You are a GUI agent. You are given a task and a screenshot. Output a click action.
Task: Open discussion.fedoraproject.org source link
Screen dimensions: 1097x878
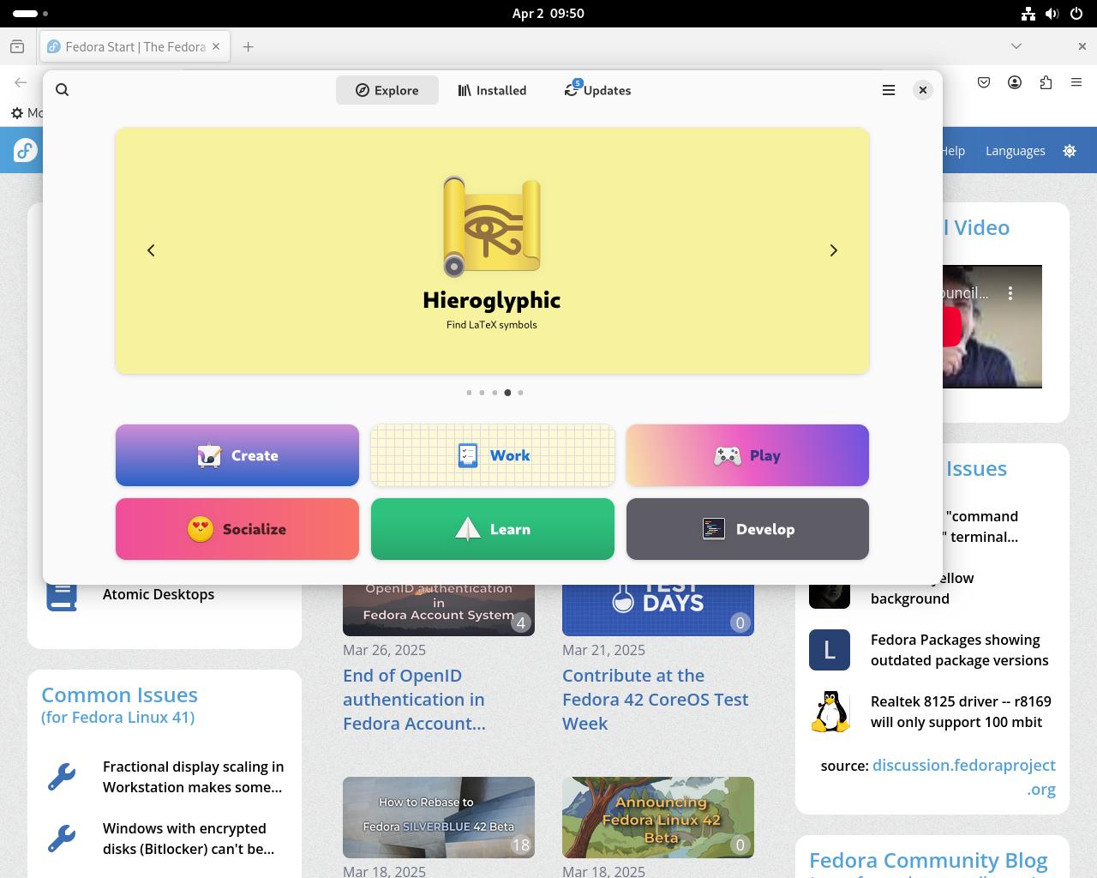click(964, 777)
